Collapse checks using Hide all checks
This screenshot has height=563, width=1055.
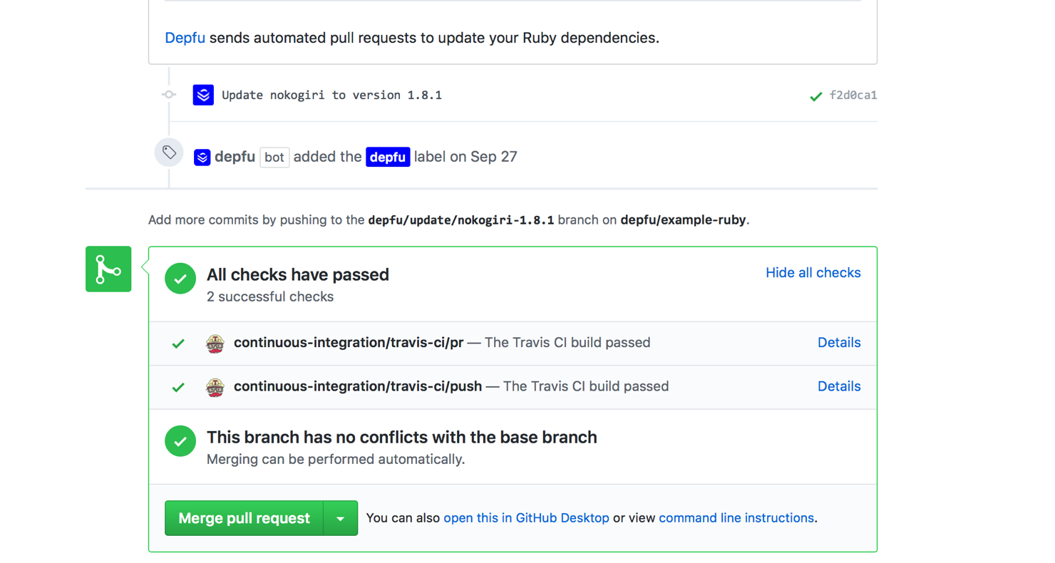click(813, 272)
